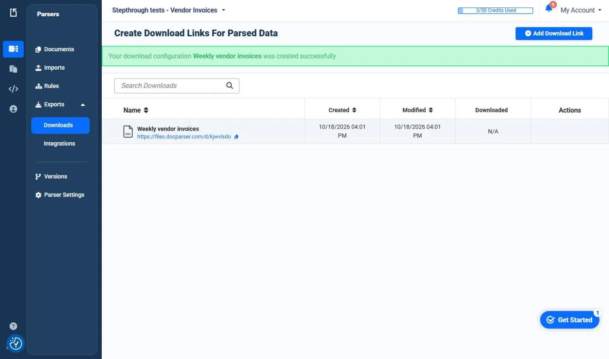Click the search magnifier icon
The image size is (609, 359).
click(x=229, y=85)
